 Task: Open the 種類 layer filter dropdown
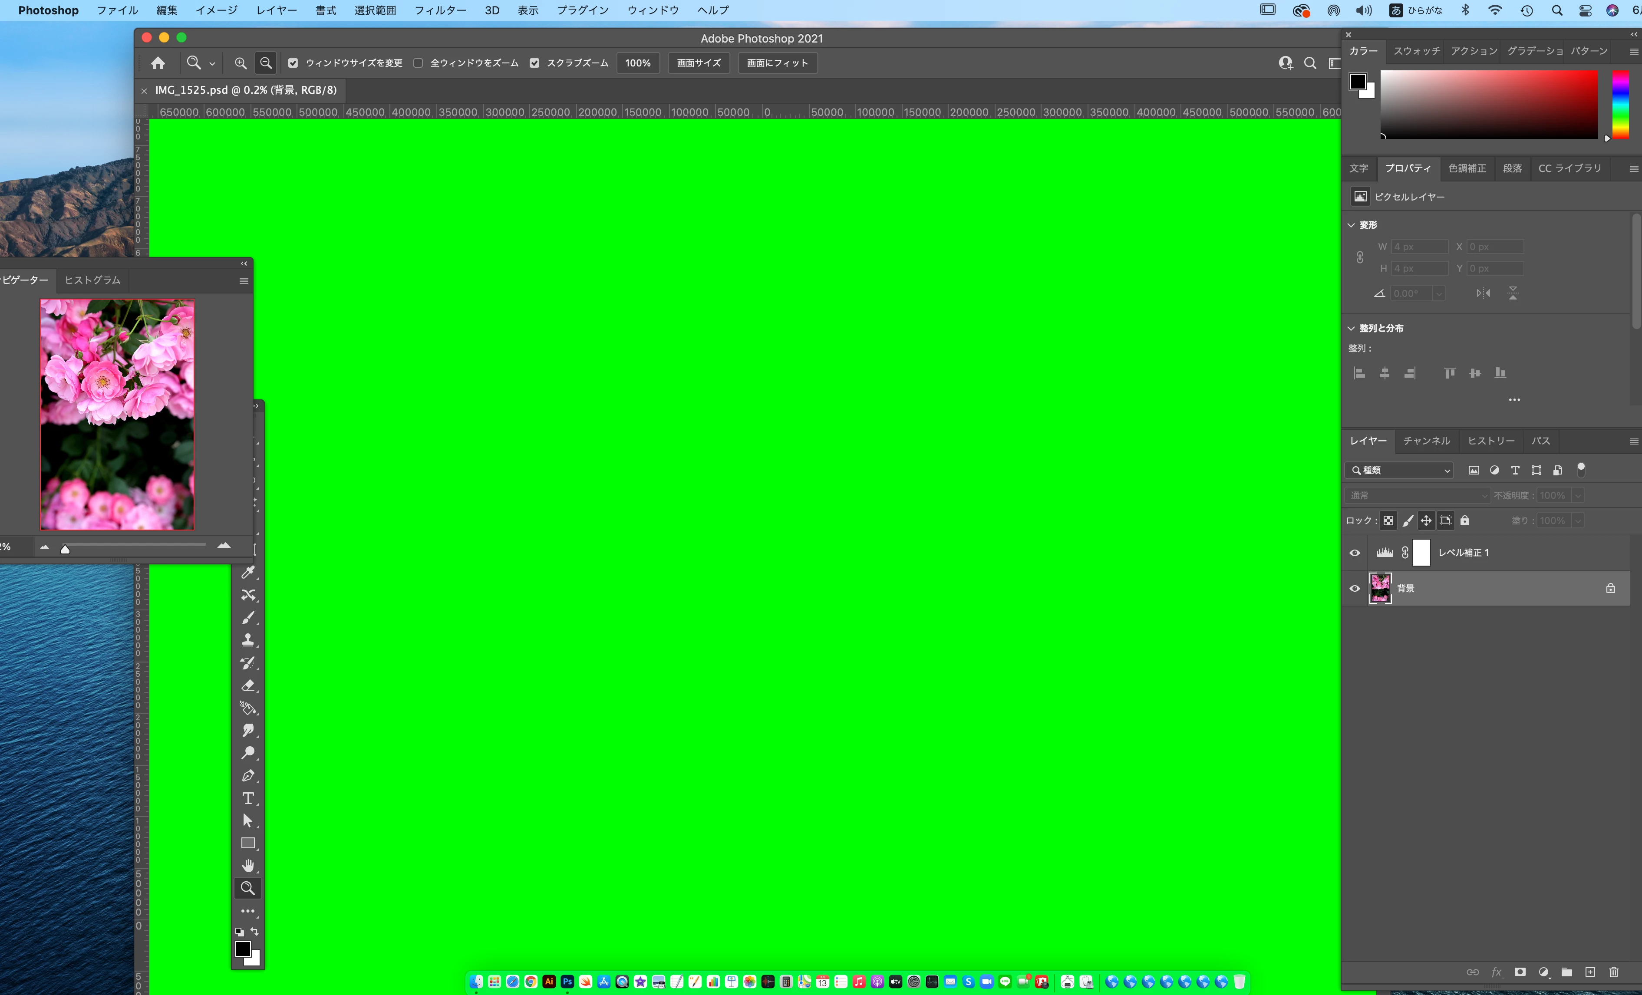1399,471
